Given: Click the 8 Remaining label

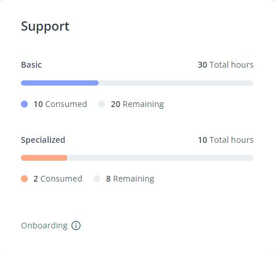Looking at the screenshot, I should tap(130, 179).
